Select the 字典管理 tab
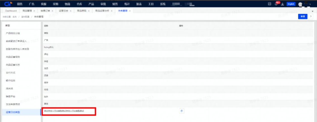317x122 pixels. pos(123,11)
